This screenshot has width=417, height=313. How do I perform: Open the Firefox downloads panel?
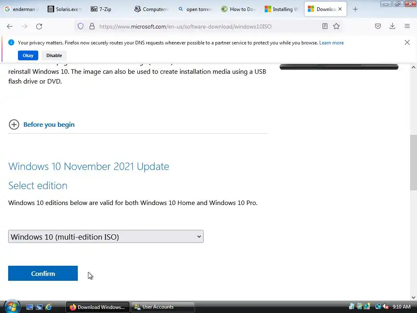click(x=392, y=26)
